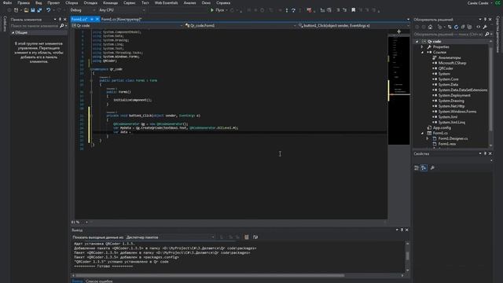503x283 pixels.
Task: Click the editor split window plus icon
Action: pos(398,31)
